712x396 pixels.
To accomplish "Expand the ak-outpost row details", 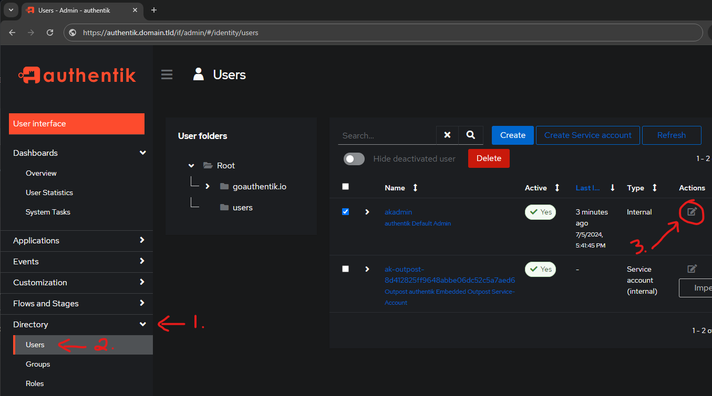I will tap(367, 269).
